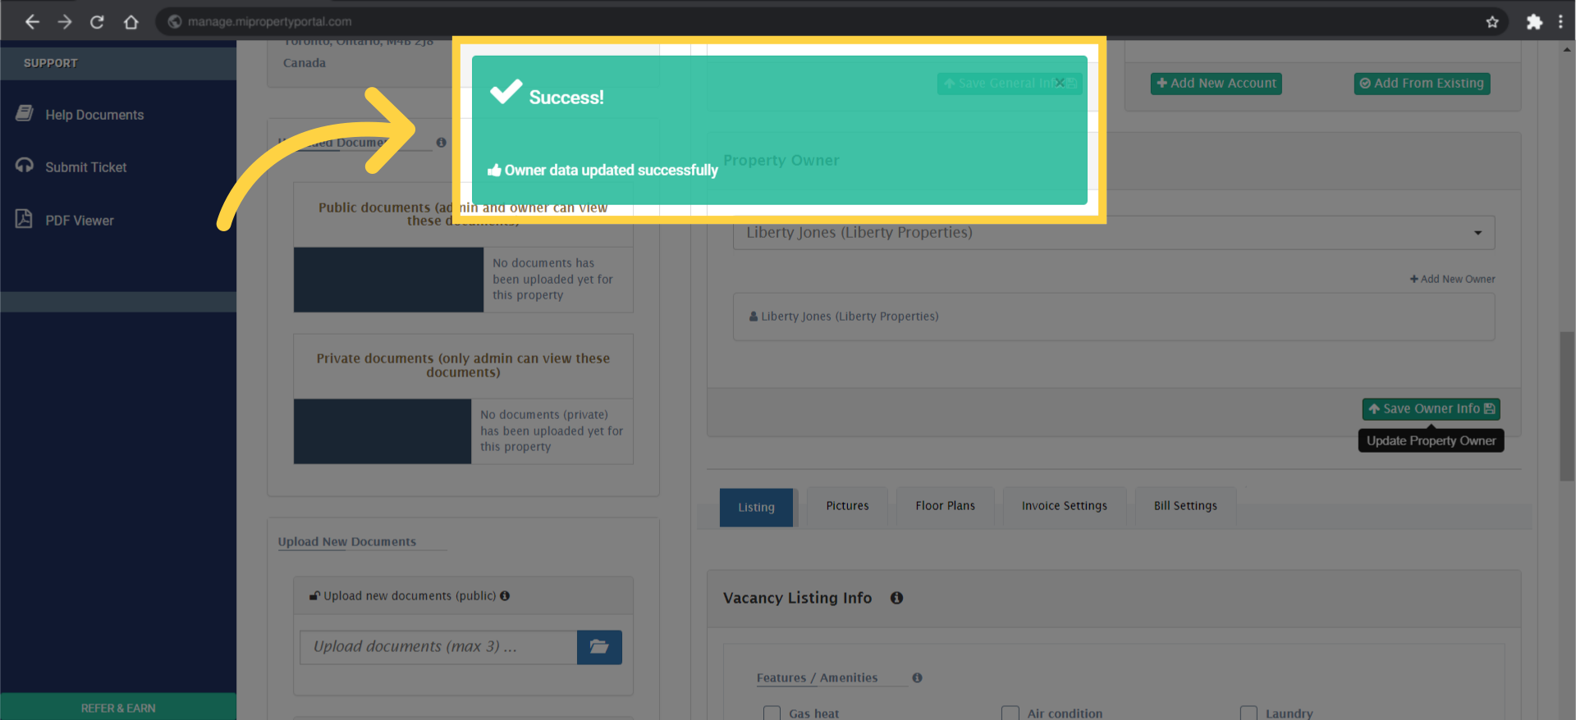This screenshot has width=1576, height=720.
Task: Reload the page with the refresh icon
Action: 97,22
